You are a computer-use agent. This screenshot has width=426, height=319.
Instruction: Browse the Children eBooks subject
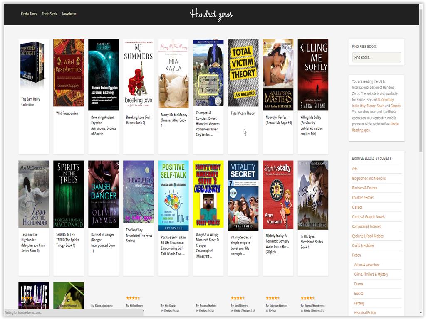(363, 197)
